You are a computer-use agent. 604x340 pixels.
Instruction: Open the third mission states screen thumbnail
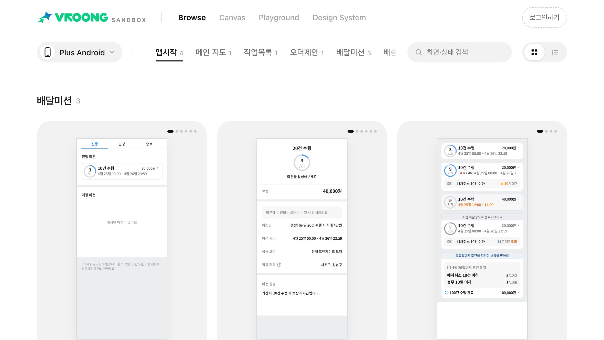482,239
